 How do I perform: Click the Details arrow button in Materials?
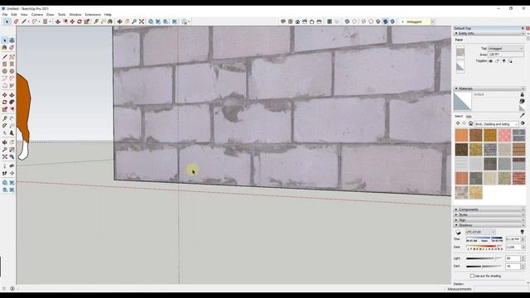(523, 123)
